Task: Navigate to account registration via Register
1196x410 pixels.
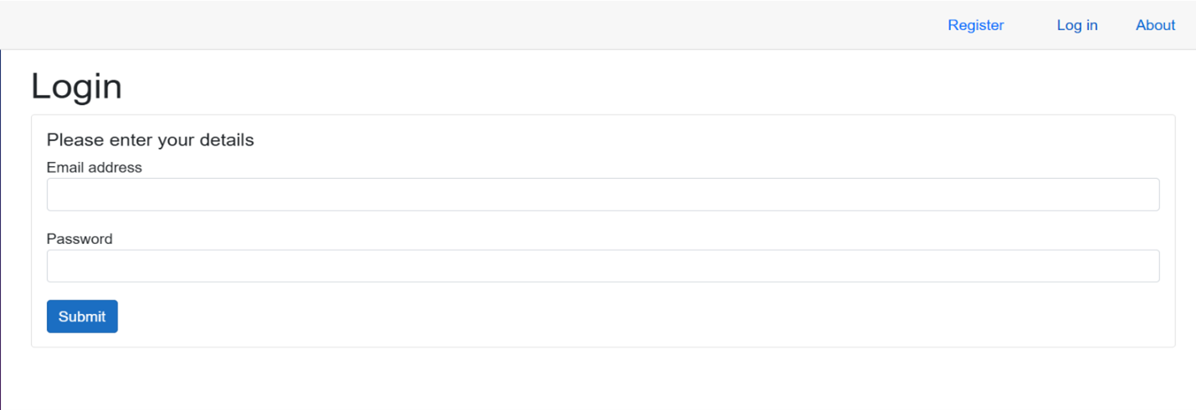Action: [x=975, y=25]
